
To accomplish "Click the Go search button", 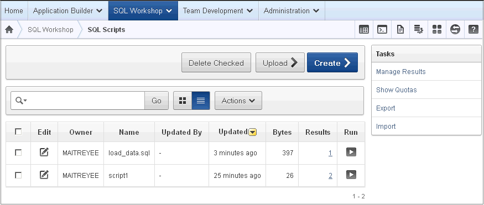I will [x=157, y=101].
